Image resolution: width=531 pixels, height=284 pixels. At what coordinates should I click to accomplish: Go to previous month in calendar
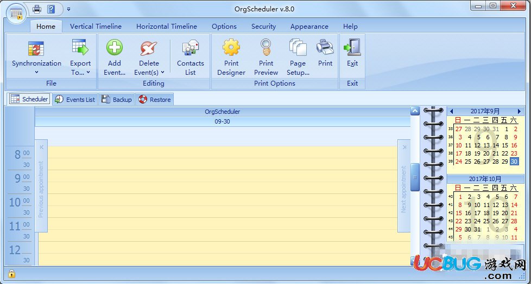(x=451, y=111)
